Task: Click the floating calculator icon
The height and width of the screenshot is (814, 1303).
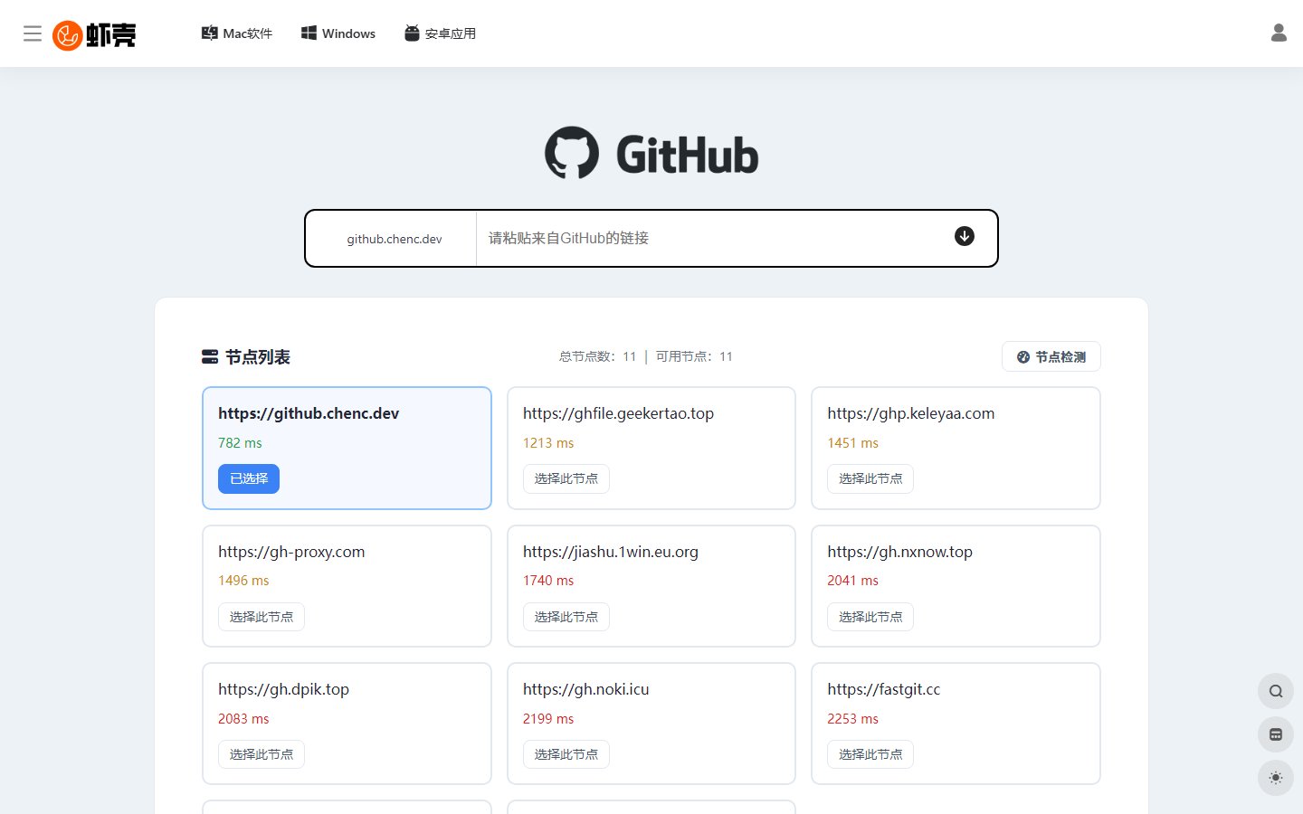Action: point(1276,734)
